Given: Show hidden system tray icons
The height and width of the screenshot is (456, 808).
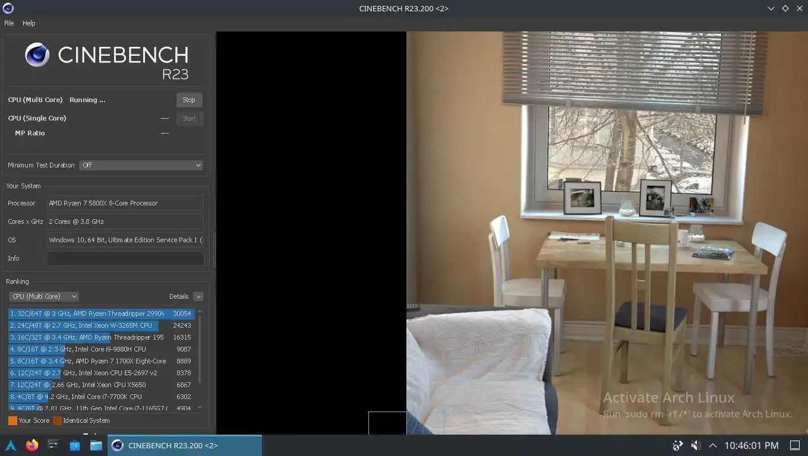Looking at the screenshot, I should 713,445.
